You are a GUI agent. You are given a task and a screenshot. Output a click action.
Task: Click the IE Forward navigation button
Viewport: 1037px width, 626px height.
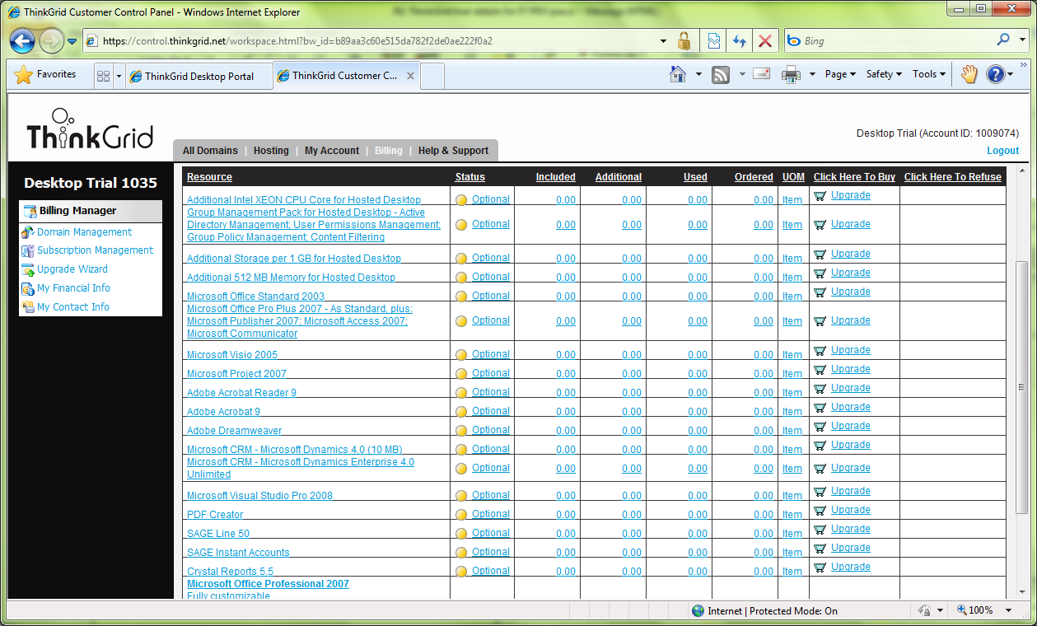51,40
